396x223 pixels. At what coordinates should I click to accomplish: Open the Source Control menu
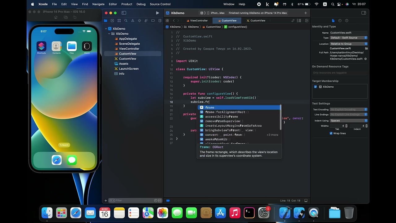pos(160,4)
